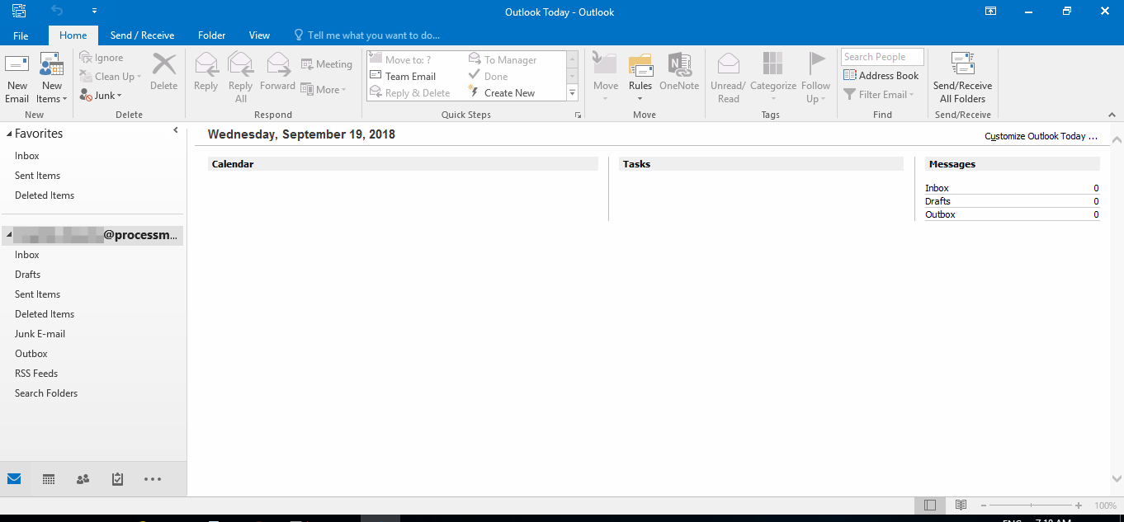Show more navigation options ellipsis

pos(153,479)
